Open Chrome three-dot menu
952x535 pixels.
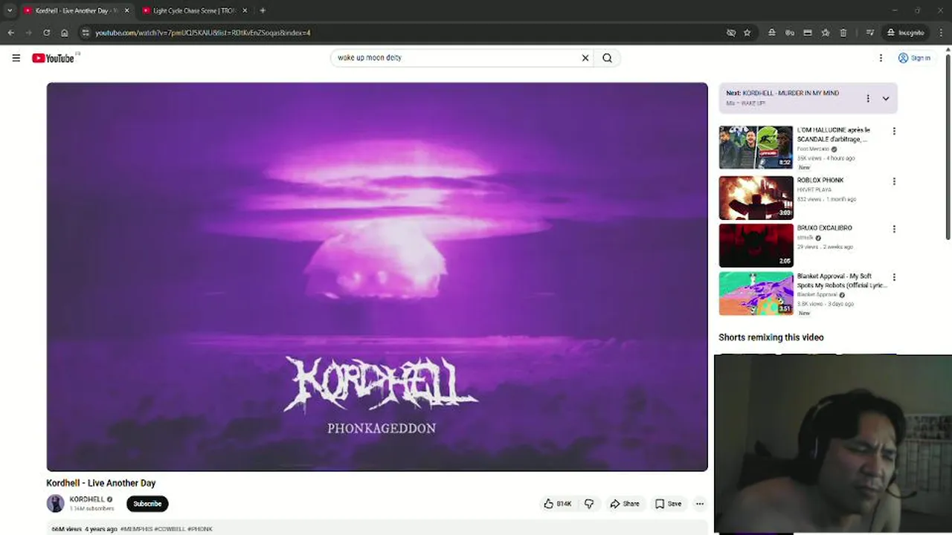(x=940, y=33)
